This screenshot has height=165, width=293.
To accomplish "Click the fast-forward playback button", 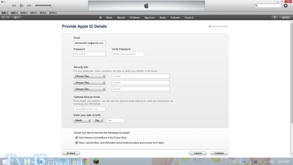I will 29,5.
